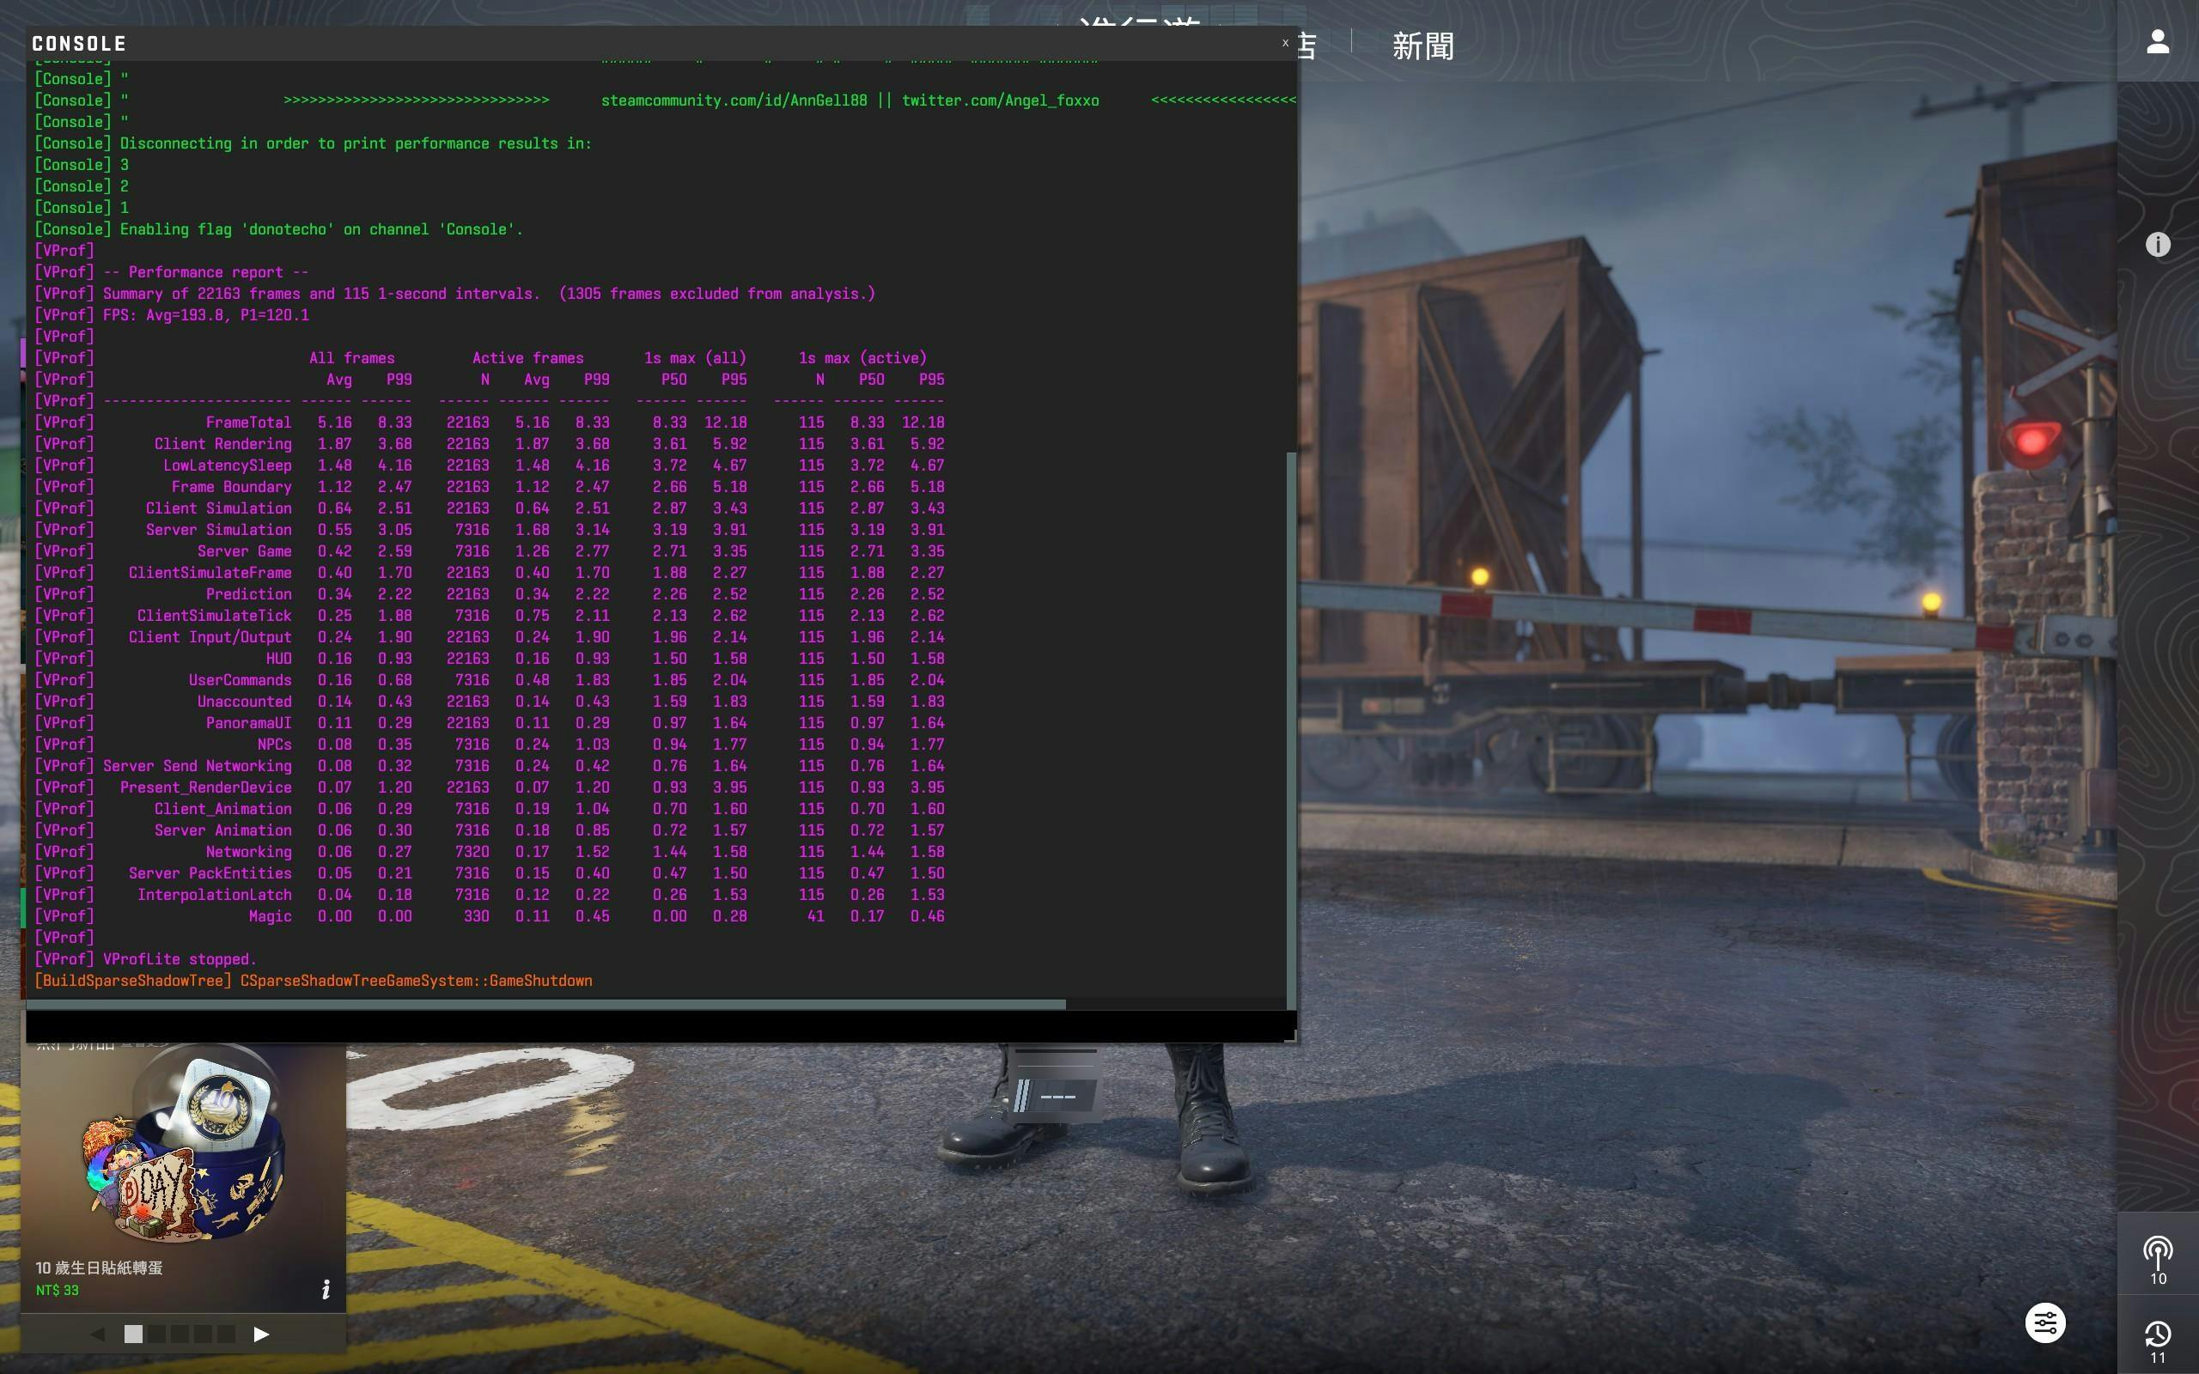Go to previous store item arrow

98,1334
